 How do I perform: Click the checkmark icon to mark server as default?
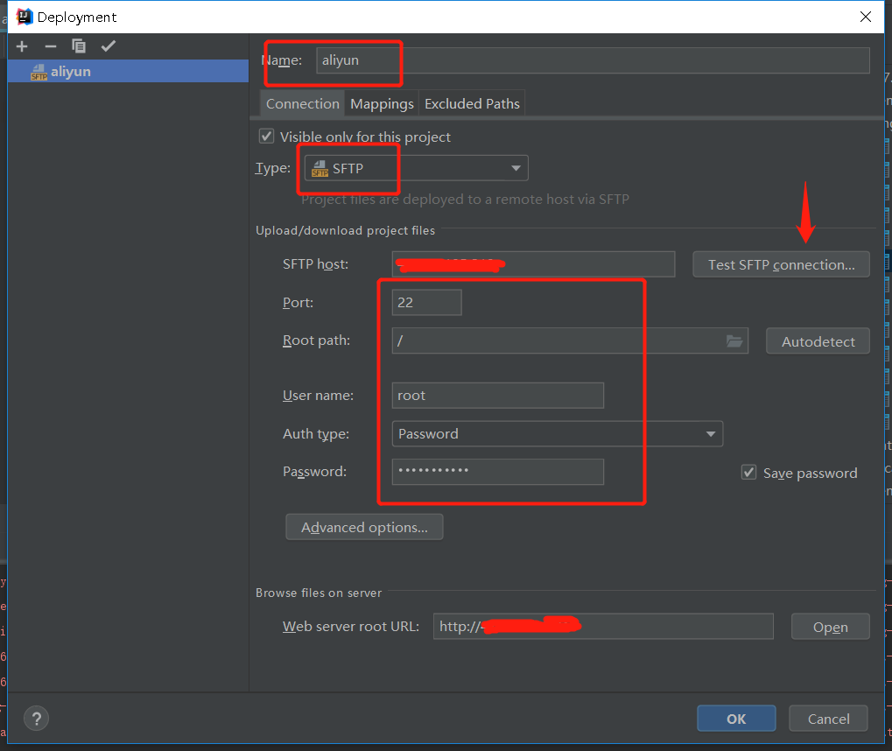pos(107,46)
